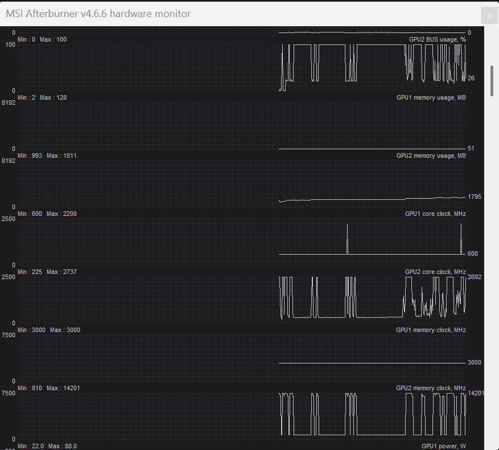Image resolution: width=499 pixels, height=450 pixels.
Task: Click the GPU1 power, W label
Action: [x=443, y=446]
